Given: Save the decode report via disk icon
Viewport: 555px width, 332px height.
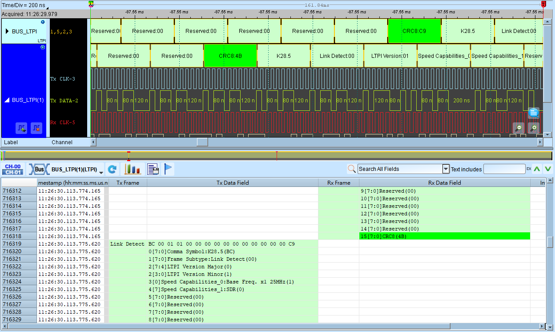Looking at the screenshot, I should tap(153, 169).
